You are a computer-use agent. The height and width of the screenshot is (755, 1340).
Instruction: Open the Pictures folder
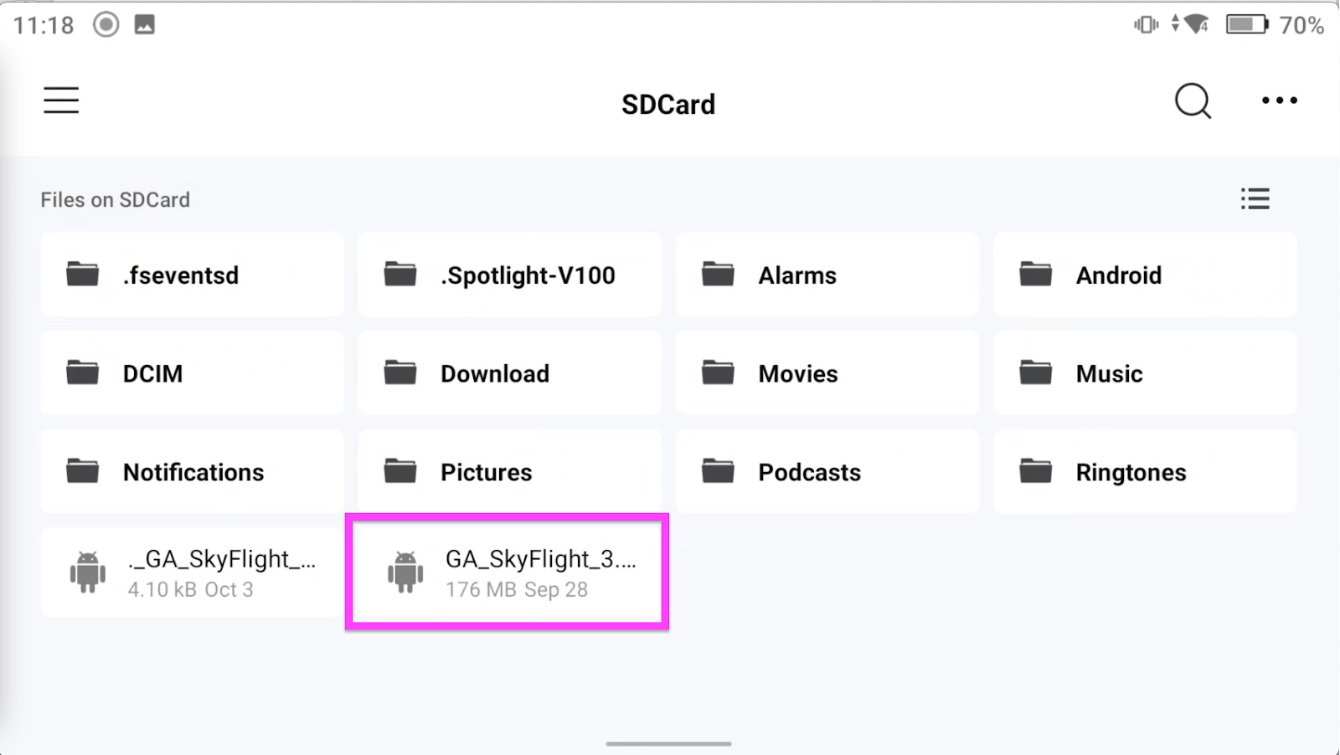tap(509, 471)
